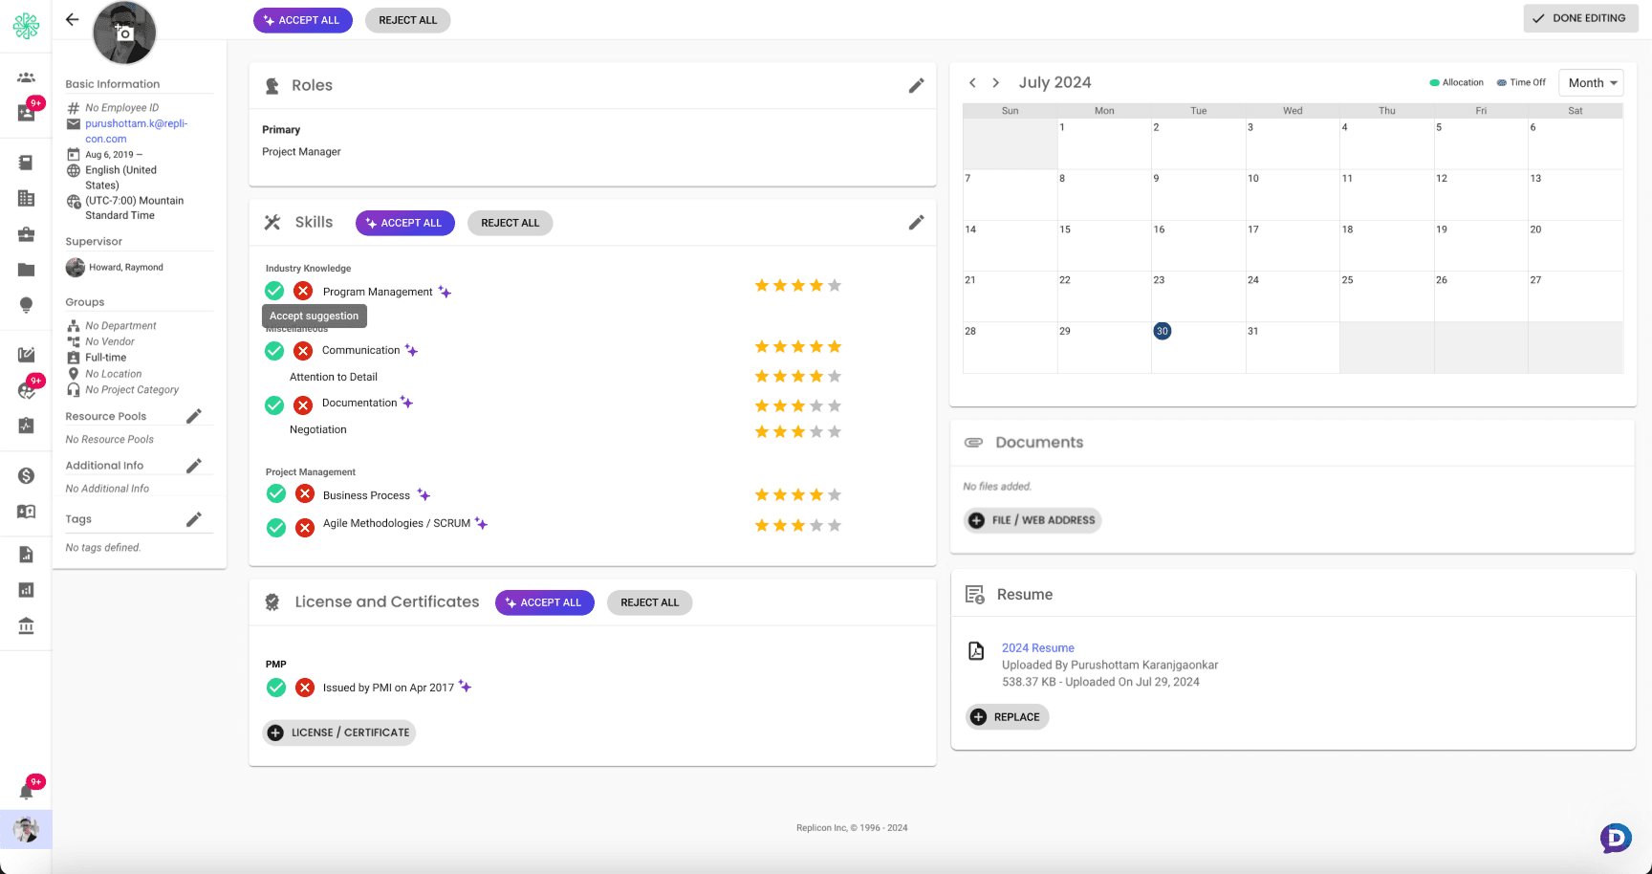Open the purushottam.k email link

coord(137,131)
